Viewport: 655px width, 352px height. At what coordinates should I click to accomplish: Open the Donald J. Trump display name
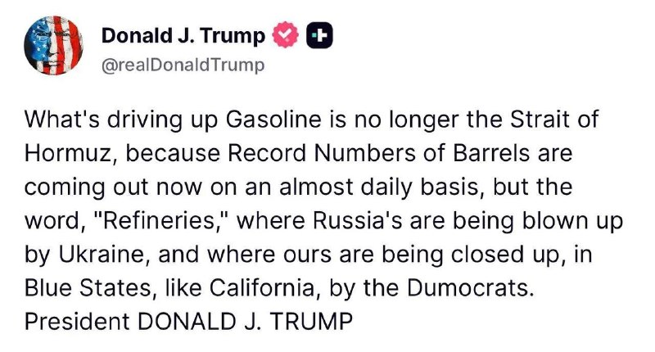pos(183,35)
